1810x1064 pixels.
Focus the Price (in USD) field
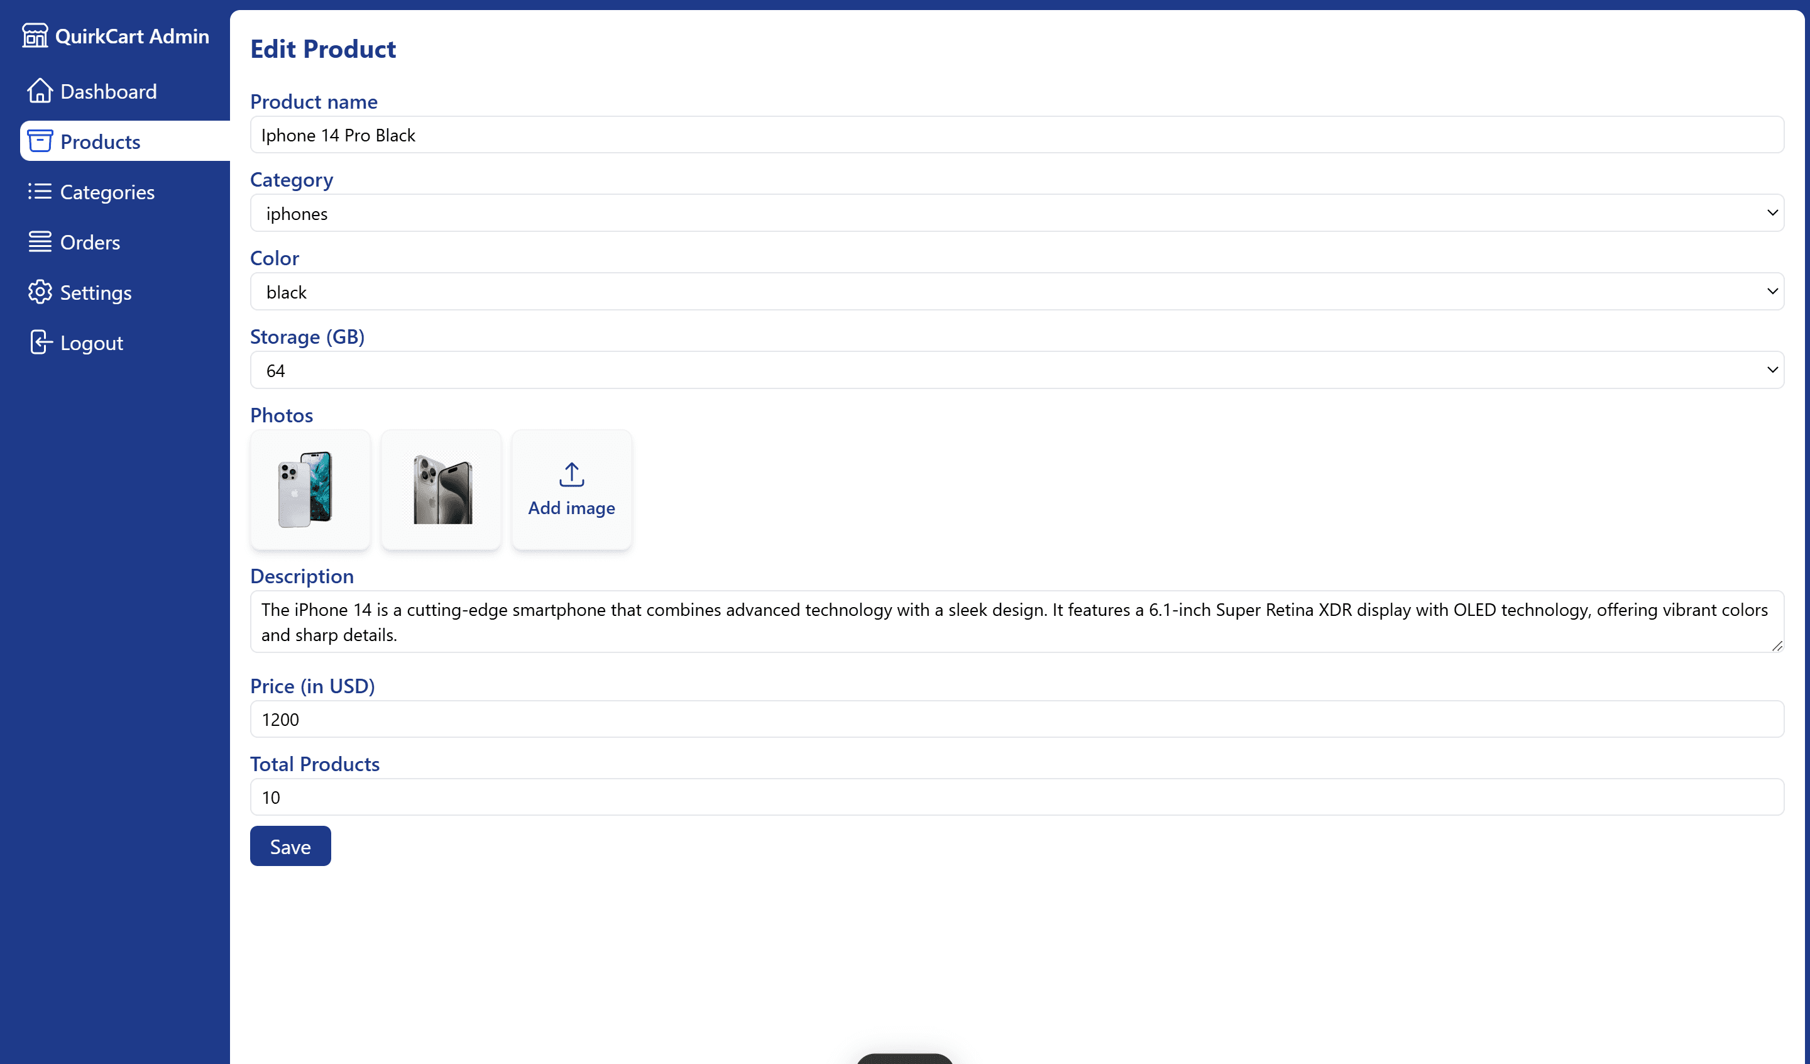pos(1016,719)
